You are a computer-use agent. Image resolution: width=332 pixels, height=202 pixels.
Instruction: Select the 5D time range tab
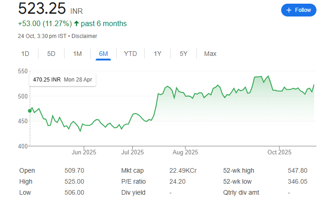tap(51, 54)
